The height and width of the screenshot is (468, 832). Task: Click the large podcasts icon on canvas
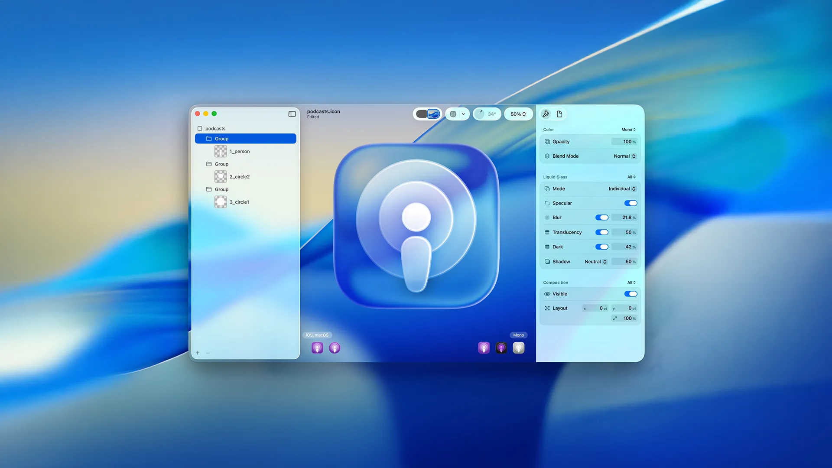click(x=416, y=226)
